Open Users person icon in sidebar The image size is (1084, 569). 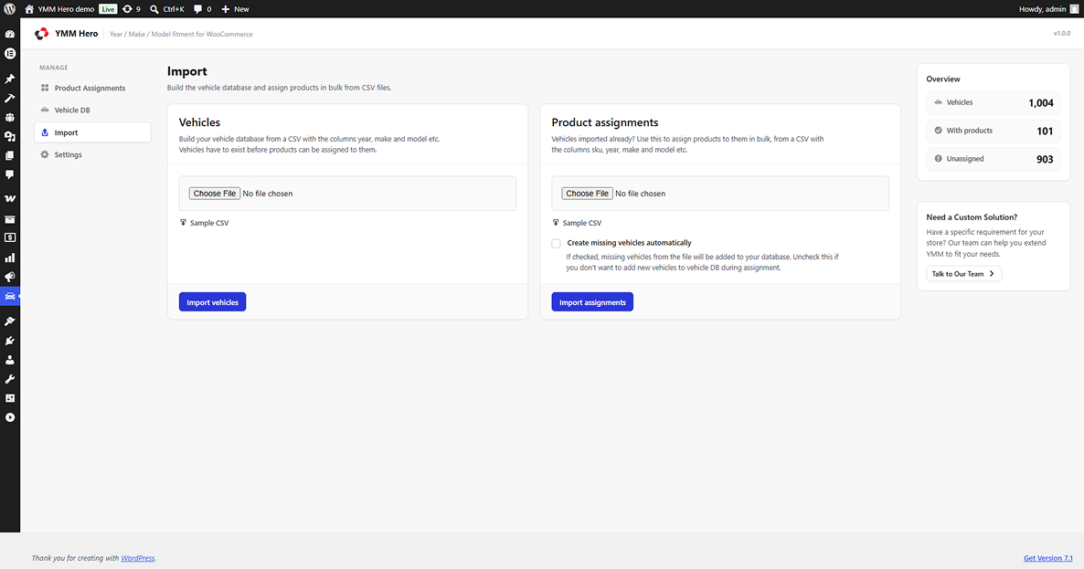pyautogui.click(x=10, y=360)
